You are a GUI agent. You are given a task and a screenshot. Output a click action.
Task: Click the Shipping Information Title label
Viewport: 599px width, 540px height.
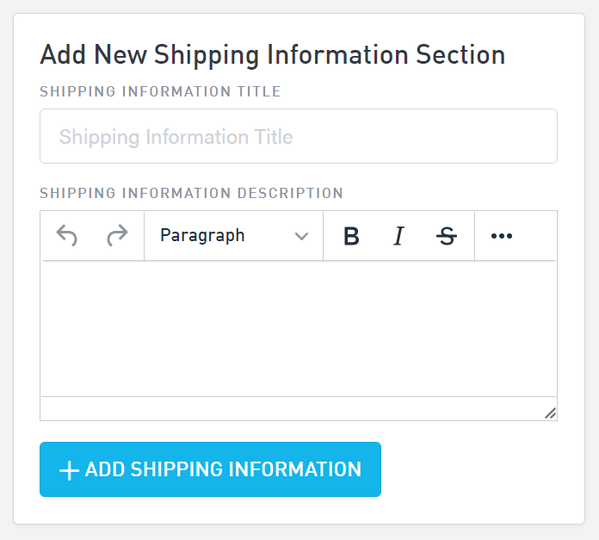click(x=160, y=91)
